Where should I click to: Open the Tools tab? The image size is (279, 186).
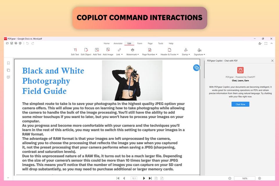[x=161, y=43]
